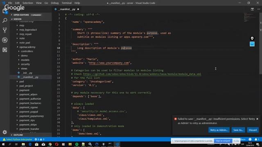Select the __manifest__.py editor tab
The height and width of the screenshot is (147, 262).
[x=67, y=9]
